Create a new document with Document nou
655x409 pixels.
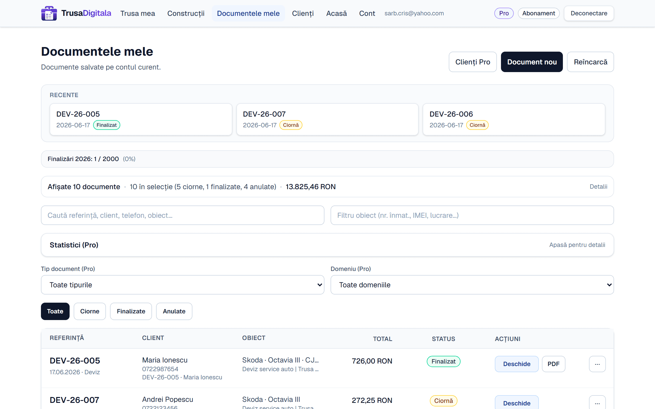(x=532, y=62)
